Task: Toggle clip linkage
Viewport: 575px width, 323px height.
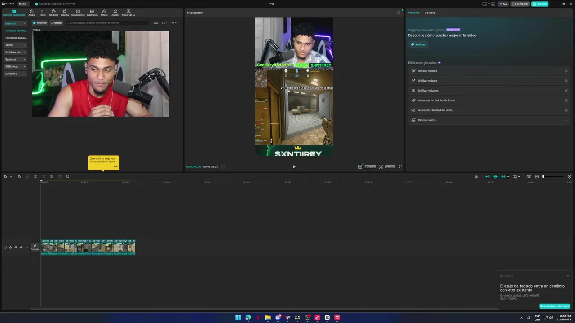Action: click(504, 176)
